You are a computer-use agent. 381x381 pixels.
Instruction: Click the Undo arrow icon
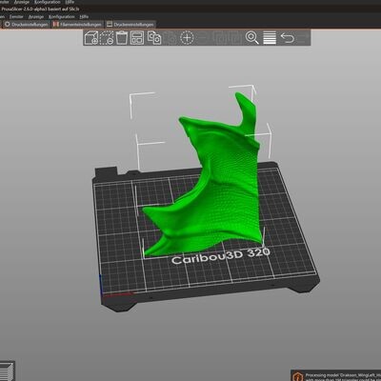288,37
